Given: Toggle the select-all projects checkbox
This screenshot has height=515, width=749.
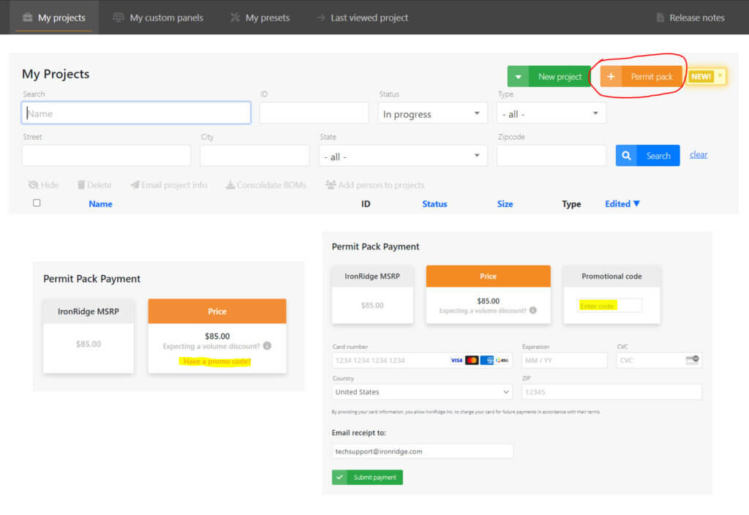Looking at the screenshot, I should 37,203.
